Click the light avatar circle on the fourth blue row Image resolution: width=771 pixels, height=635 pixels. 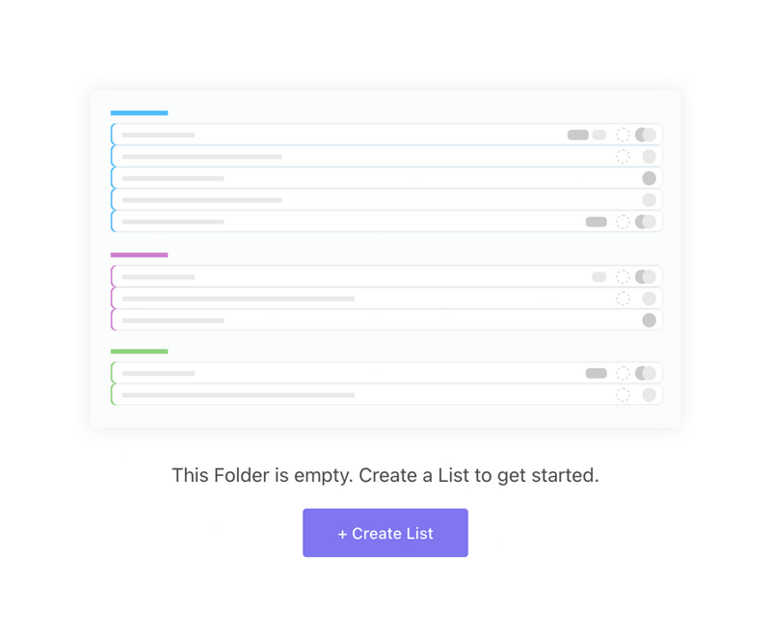point(649,199)
